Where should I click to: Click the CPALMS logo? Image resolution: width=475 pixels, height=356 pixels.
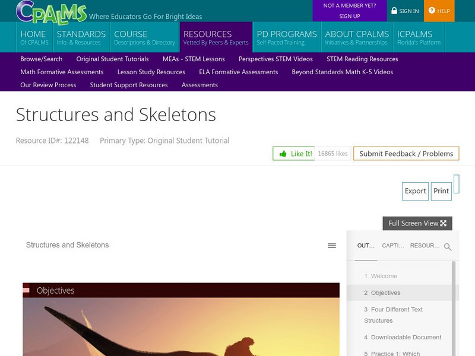tap(51, 11)
